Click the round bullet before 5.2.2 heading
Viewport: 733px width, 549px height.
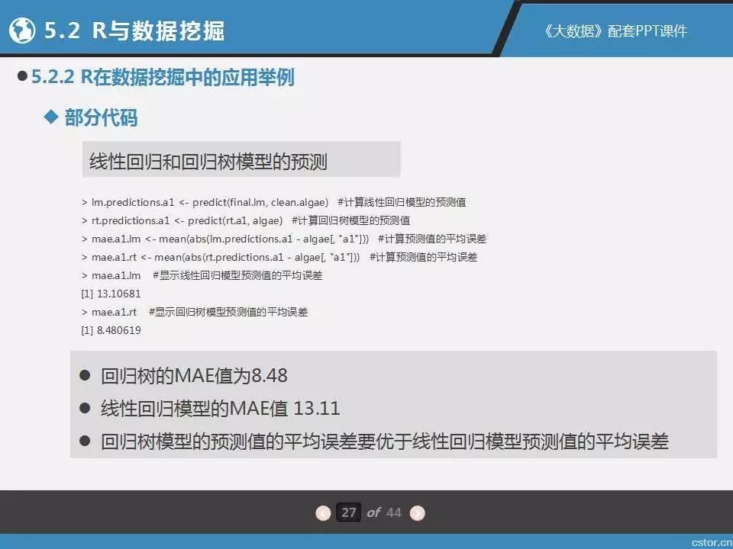click(22, 77)
